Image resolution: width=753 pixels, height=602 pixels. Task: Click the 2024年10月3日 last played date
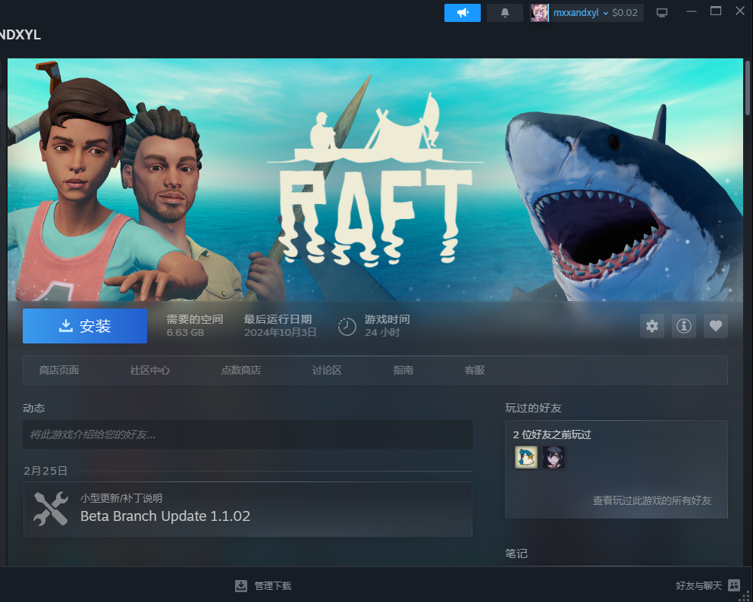(x=280, y=333)
